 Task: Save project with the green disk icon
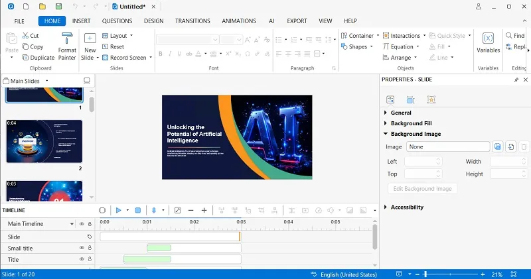coord(58,7)
